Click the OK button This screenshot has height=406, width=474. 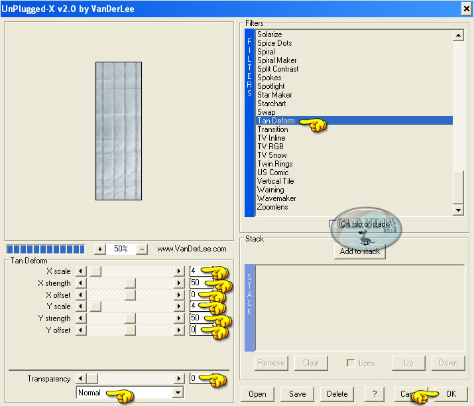pos(451,394)
